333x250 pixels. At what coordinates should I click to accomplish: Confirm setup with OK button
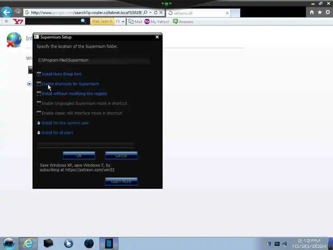click(x=79, y=155)
